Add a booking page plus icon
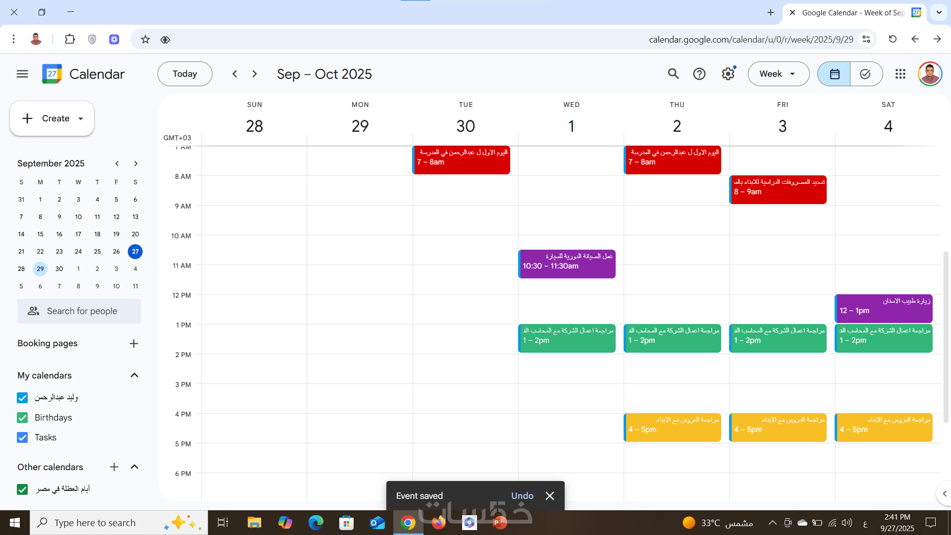951x535 pixels. pos(134,343)
